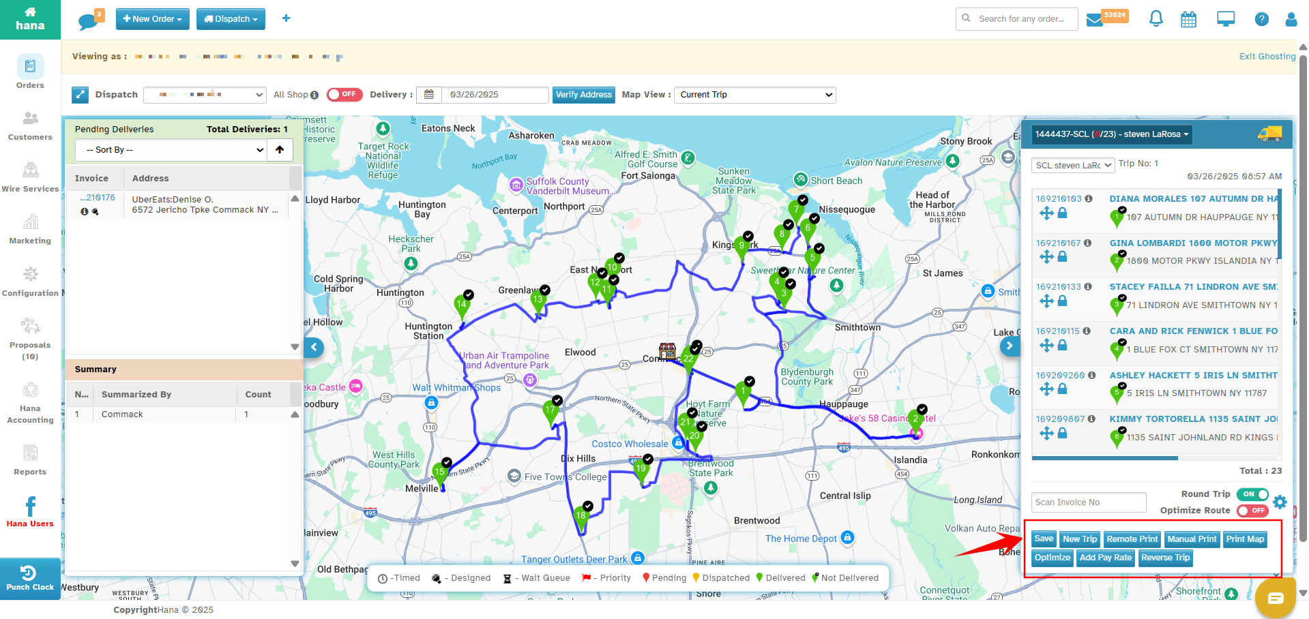Viewport: 1309px width, 619px height.
Task: Open the mail inbox with 53024 badge
Action: click(1095, 20)
